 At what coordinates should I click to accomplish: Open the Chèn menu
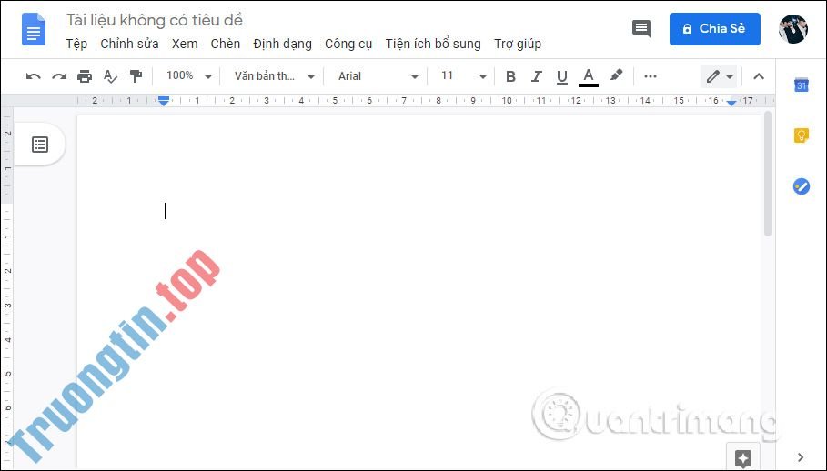tap(226, 44)
